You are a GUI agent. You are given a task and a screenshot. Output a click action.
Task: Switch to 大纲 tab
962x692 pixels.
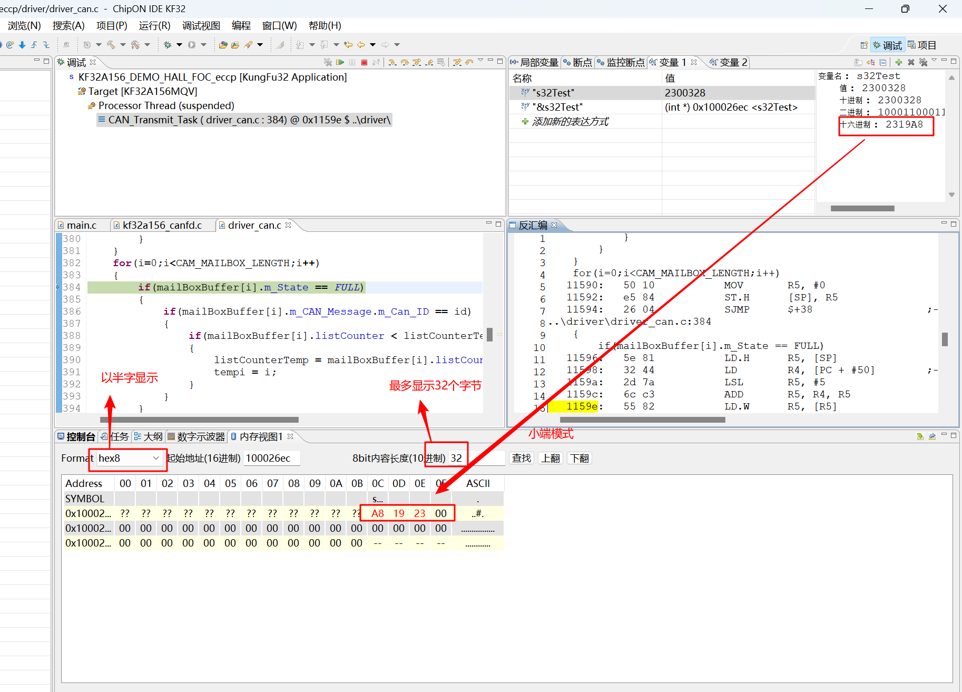[148, 436]
